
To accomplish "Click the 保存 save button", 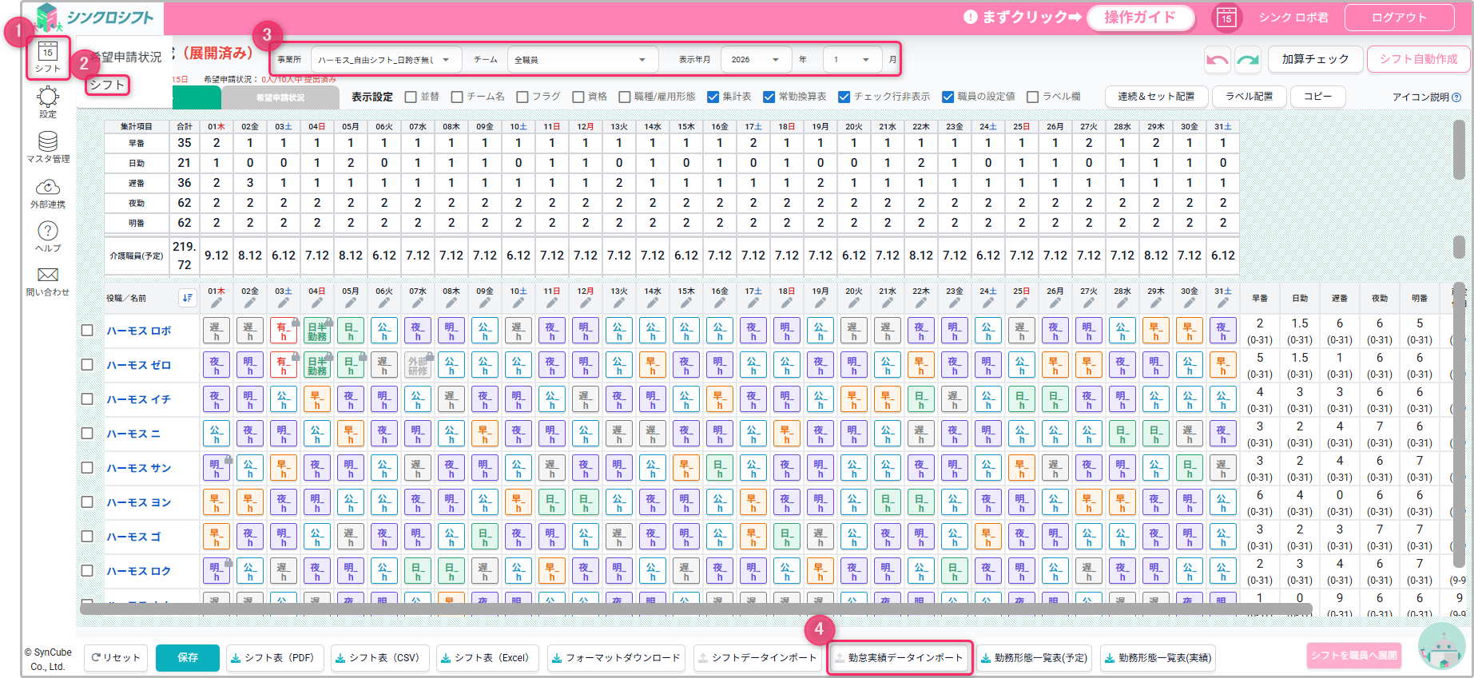I will coord(188,658).
